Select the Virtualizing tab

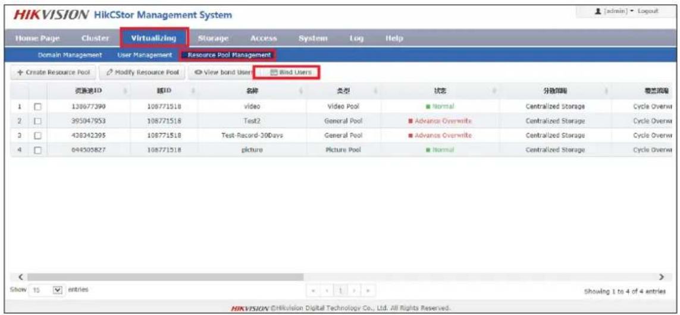tap(154, 38)
